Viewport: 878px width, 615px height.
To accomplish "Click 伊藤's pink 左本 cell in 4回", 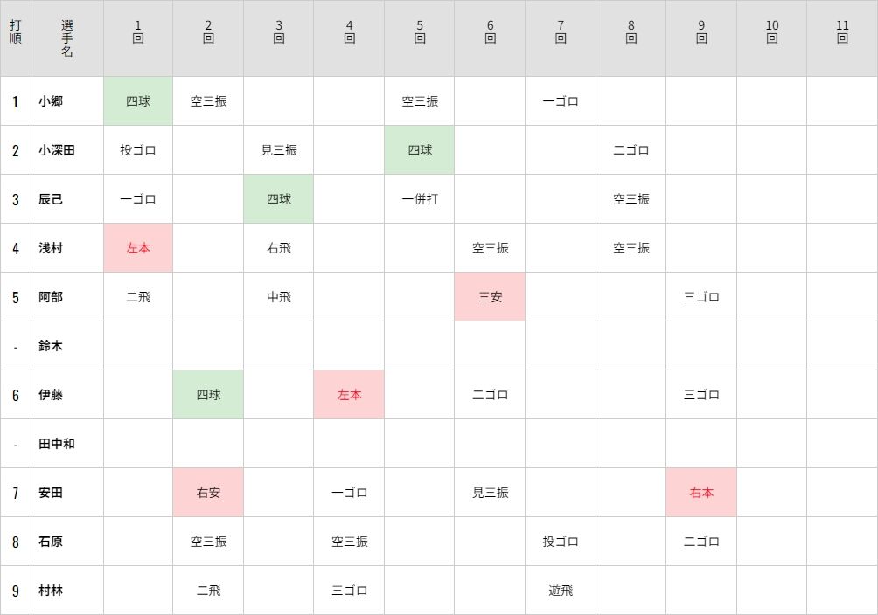I will click(x=349, y=395).
